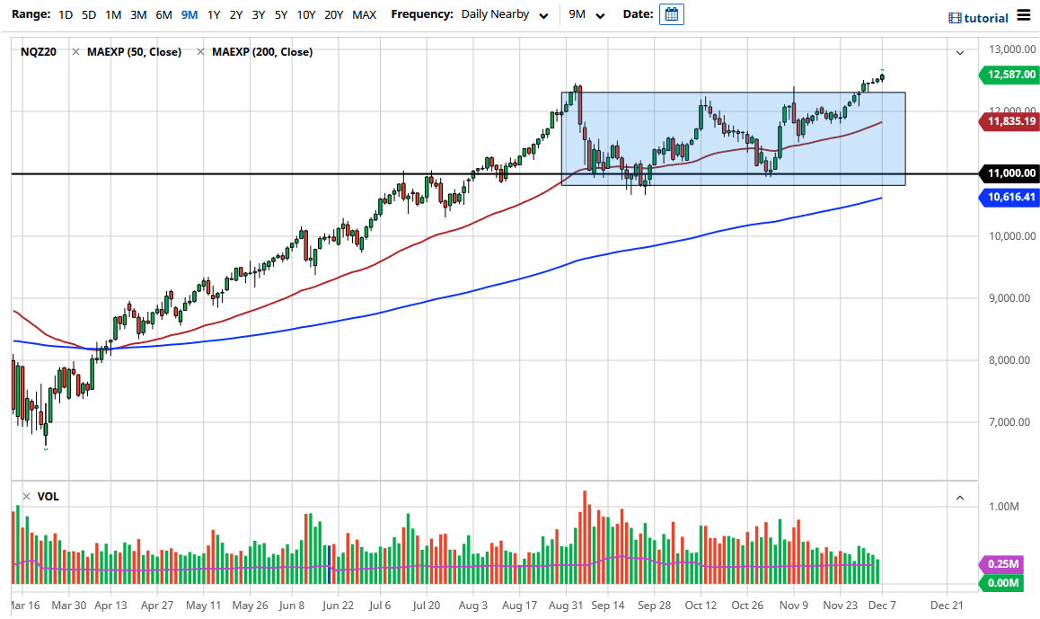Collapse the VOL panel with its chevron
Screen dimensions: 1040x619
coord(959,496)
